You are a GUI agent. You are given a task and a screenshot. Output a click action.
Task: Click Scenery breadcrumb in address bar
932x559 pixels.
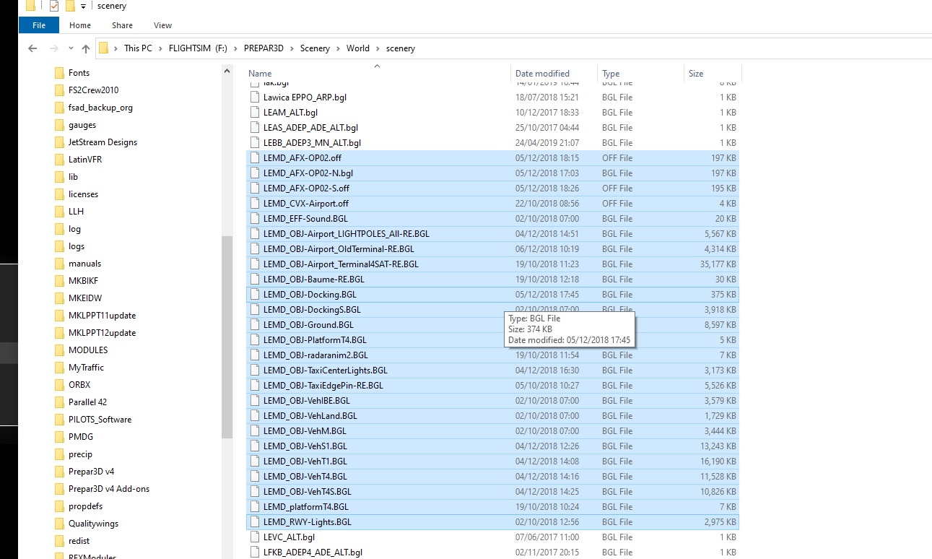click(x=315, y=48)
